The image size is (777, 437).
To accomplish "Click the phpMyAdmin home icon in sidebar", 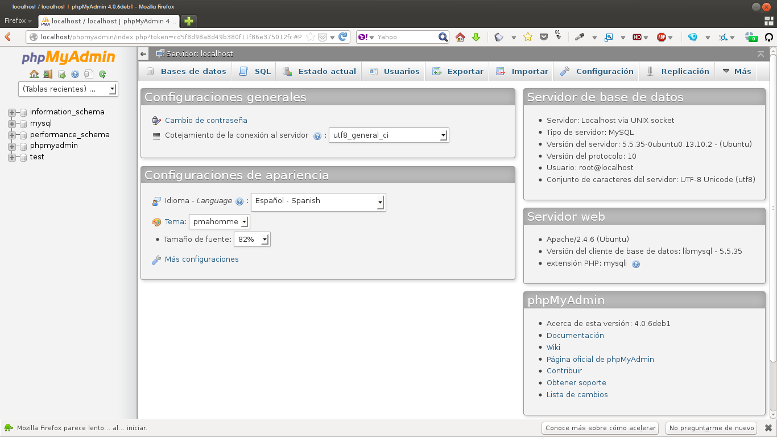I will [x=34, y=74].
